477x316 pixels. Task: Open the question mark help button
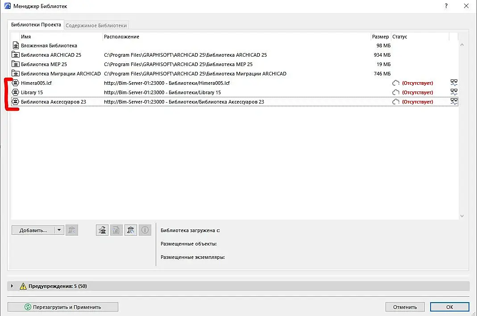point(446,6)
